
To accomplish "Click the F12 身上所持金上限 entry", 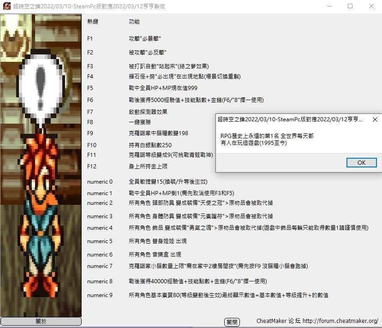I will click(148, 166).
